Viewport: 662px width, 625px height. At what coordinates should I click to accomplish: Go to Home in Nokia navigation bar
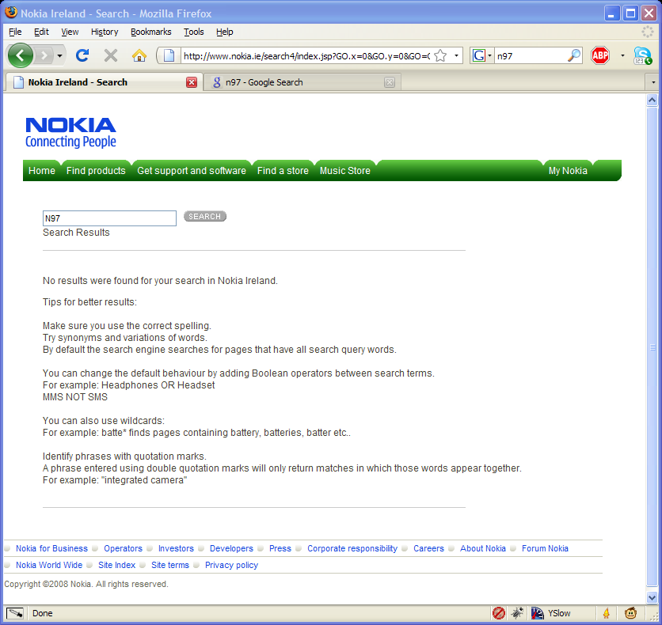tap(42, 171)
